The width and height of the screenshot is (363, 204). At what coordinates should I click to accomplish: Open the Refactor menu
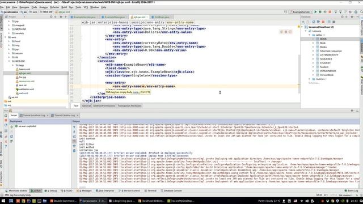coord(54,7)
